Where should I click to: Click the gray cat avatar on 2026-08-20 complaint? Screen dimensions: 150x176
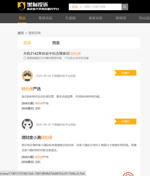(x=27, y=124)
